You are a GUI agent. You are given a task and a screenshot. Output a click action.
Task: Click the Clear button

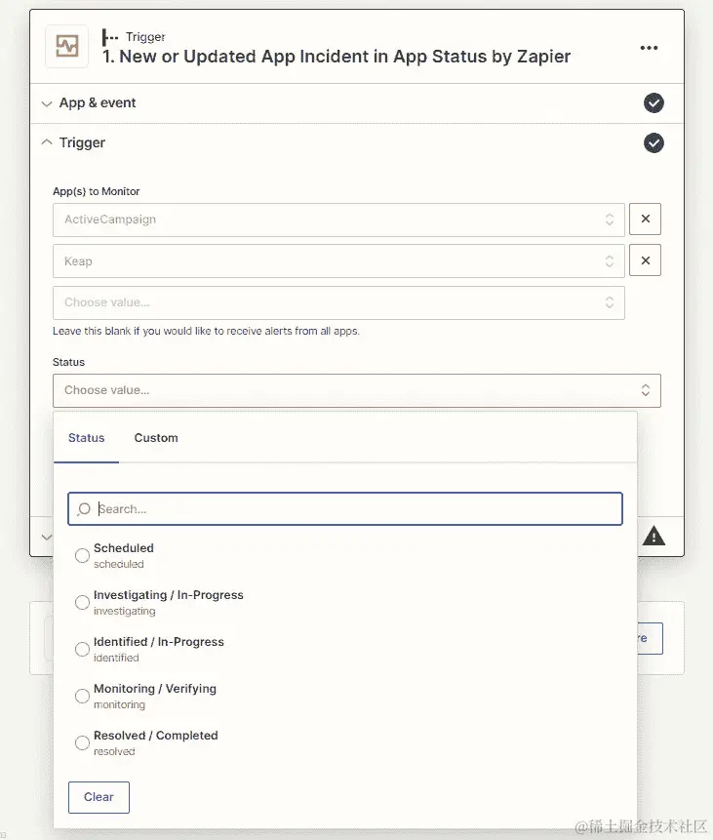pyautogui.click(x=99, y=797)
